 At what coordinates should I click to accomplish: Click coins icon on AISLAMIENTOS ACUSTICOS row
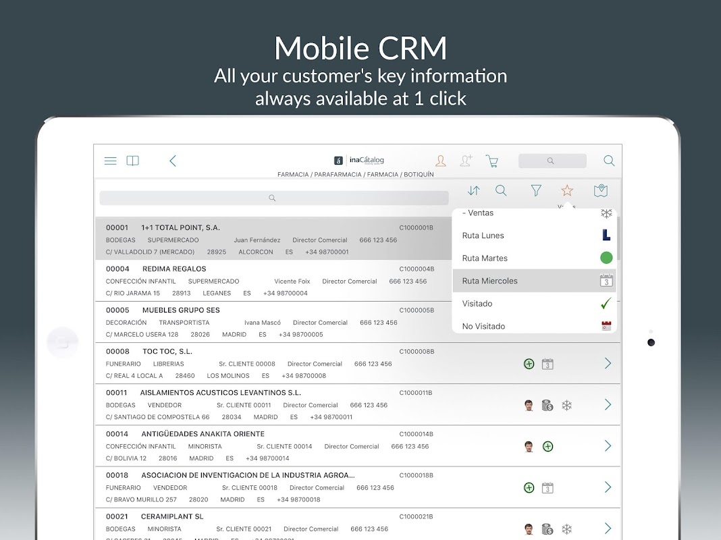tap(548, 406)
